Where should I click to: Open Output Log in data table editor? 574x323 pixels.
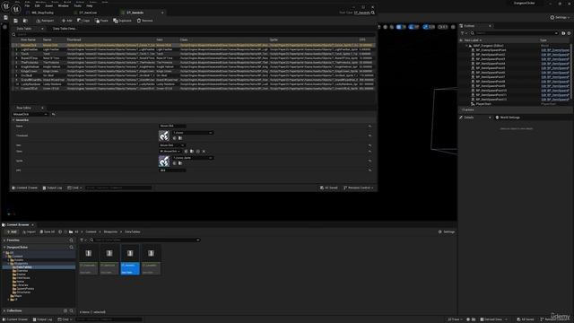52,188
